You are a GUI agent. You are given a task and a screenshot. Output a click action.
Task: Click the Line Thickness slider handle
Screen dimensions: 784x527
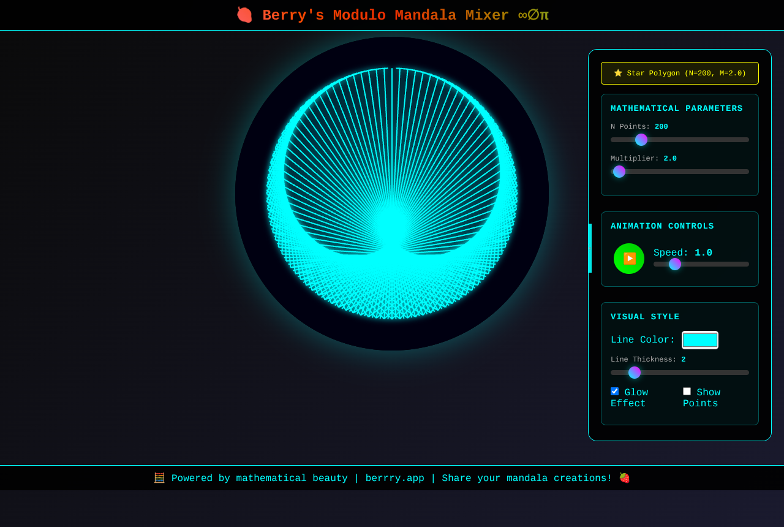[635, 373]
